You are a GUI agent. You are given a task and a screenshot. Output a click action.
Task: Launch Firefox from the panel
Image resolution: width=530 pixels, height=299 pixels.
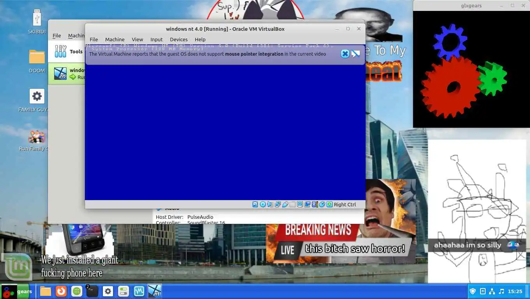pyautogui.click(x=61, y=291)
